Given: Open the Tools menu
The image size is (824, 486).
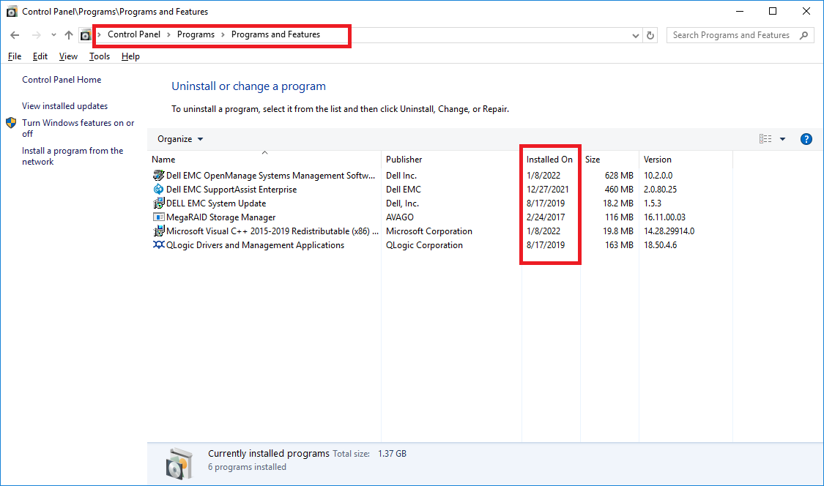Looking at the screenshot, I should point(99,56).
